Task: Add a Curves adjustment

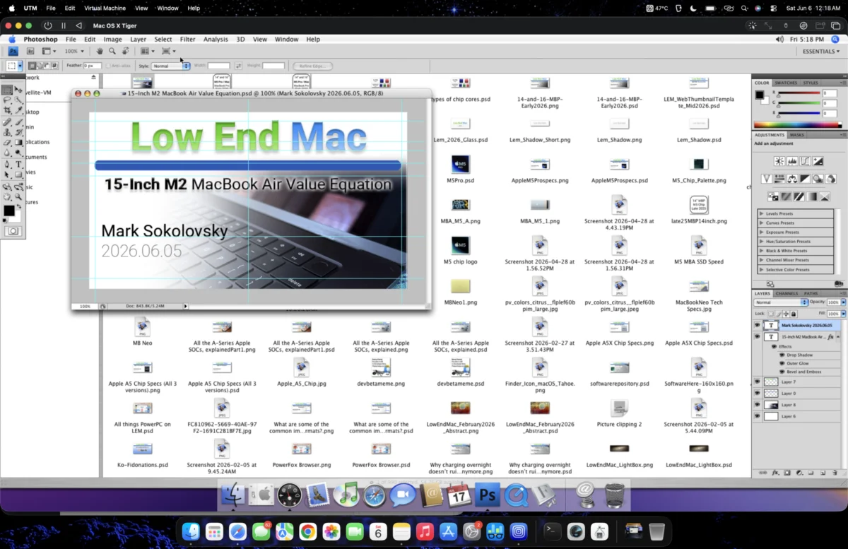Action: tap(805, 161)
